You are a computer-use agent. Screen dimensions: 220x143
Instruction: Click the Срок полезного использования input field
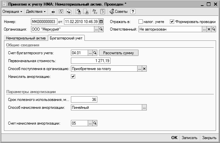pyautogui.click(x=84, y=99)
